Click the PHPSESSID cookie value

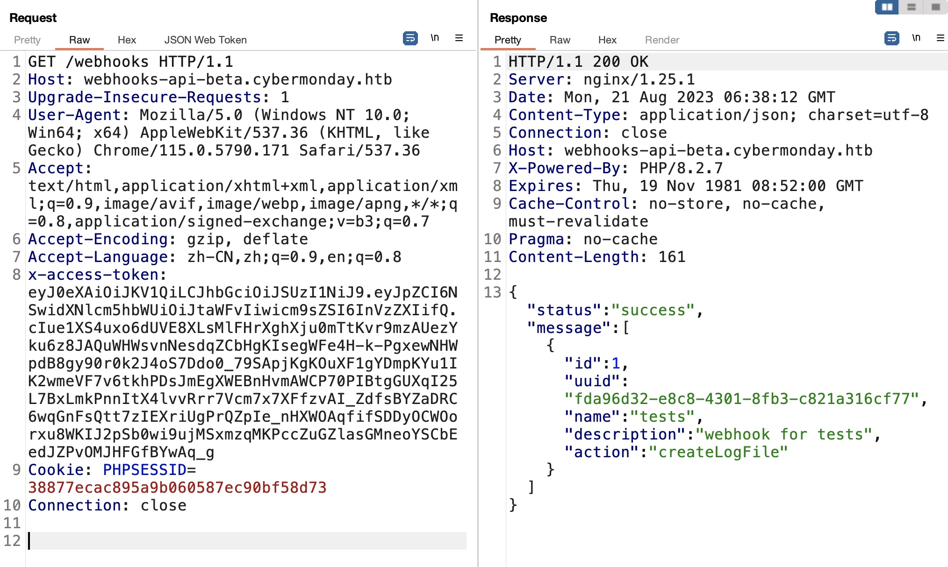pyautogui.click(x=177, y=487)
